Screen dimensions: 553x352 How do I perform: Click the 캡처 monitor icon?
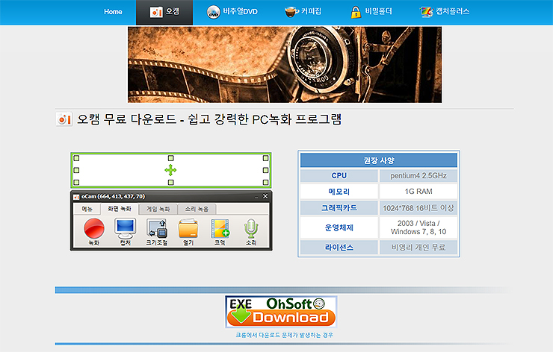[x=126, y=228]
